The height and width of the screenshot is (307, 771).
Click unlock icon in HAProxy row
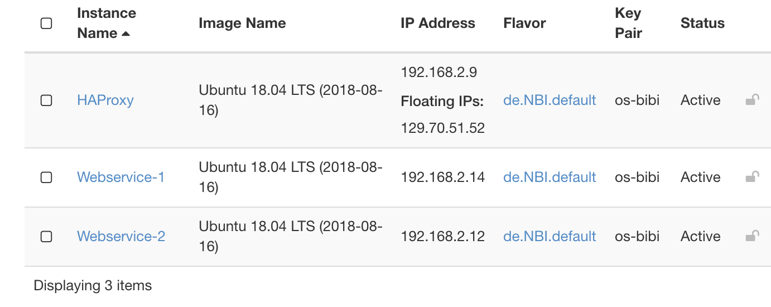click(752, 100)
